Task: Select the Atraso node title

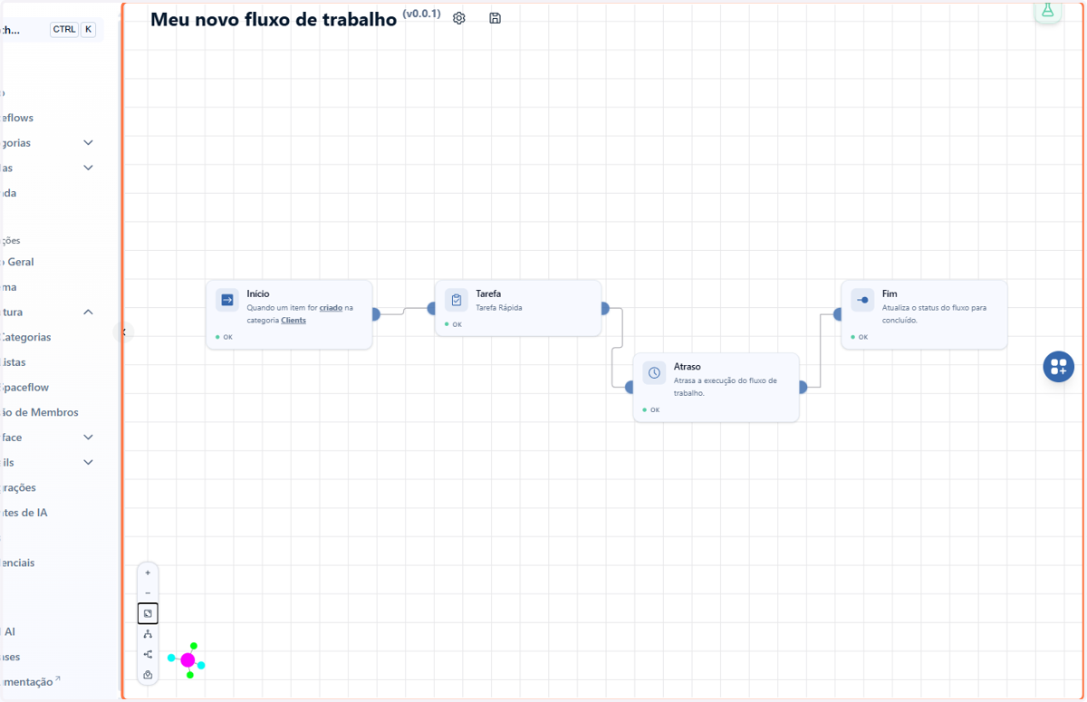Action: tap(687, 367)
